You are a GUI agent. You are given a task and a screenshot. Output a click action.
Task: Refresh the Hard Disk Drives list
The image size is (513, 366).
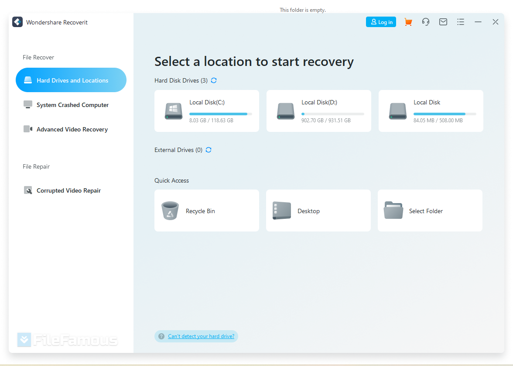point(214,80)
